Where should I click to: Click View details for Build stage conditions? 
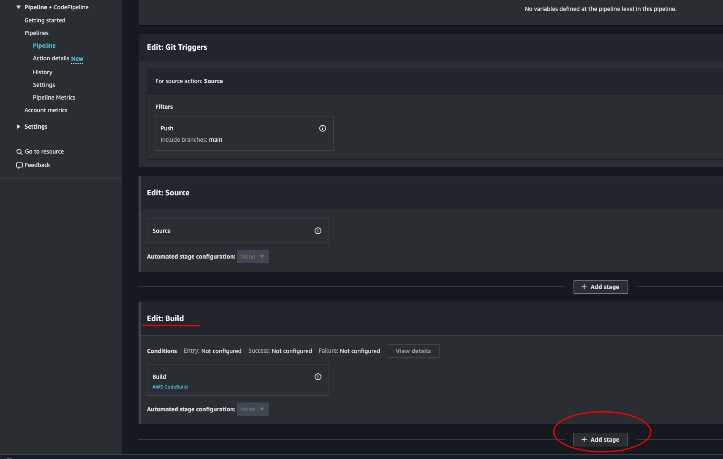(x=413, y=351)
